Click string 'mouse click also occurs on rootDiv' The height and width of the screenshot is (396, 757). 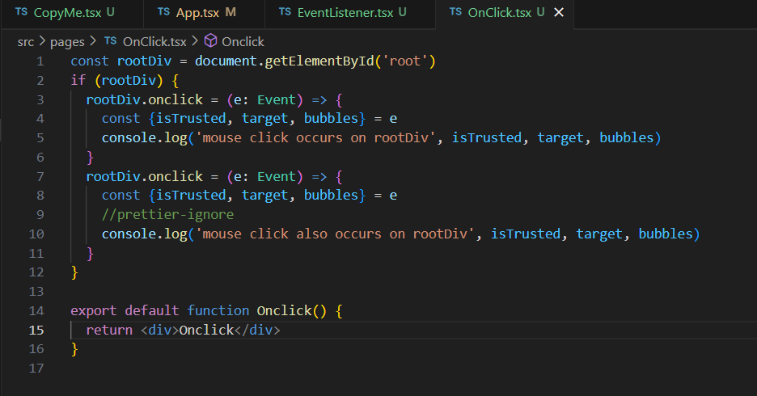pos(335,234)
